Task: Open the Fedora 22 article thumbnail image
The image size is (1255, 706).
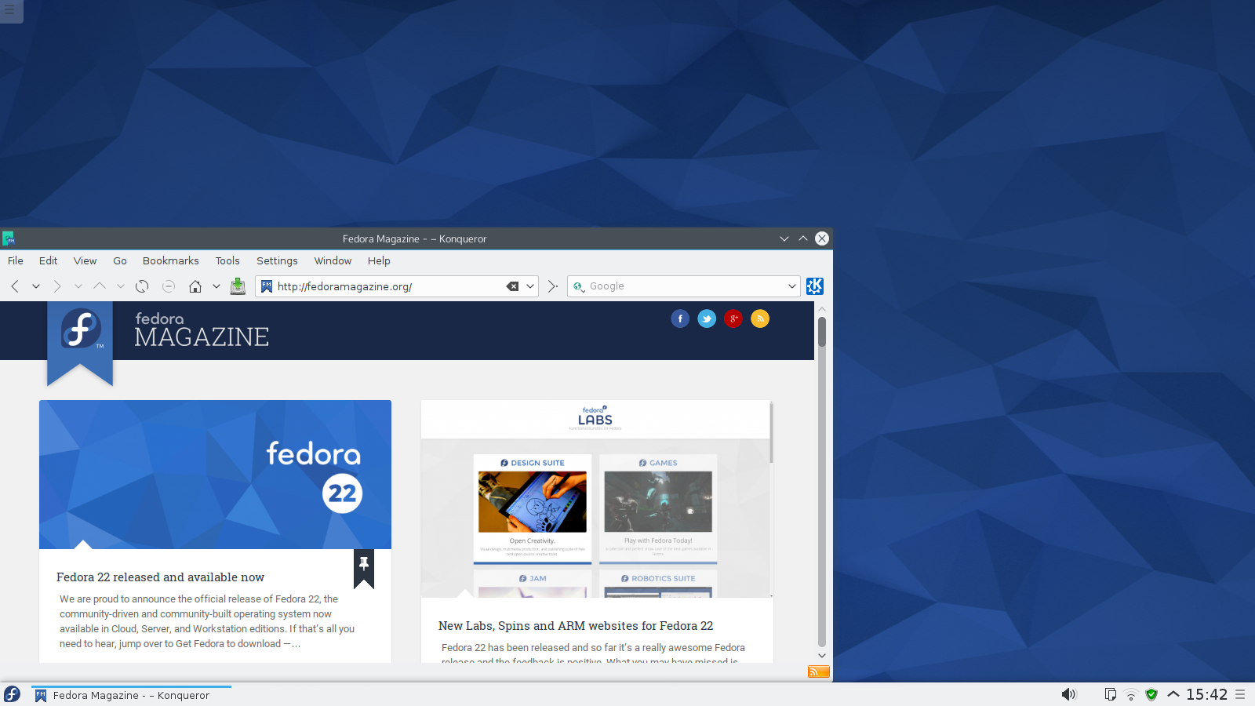Action: pos(215,475)
